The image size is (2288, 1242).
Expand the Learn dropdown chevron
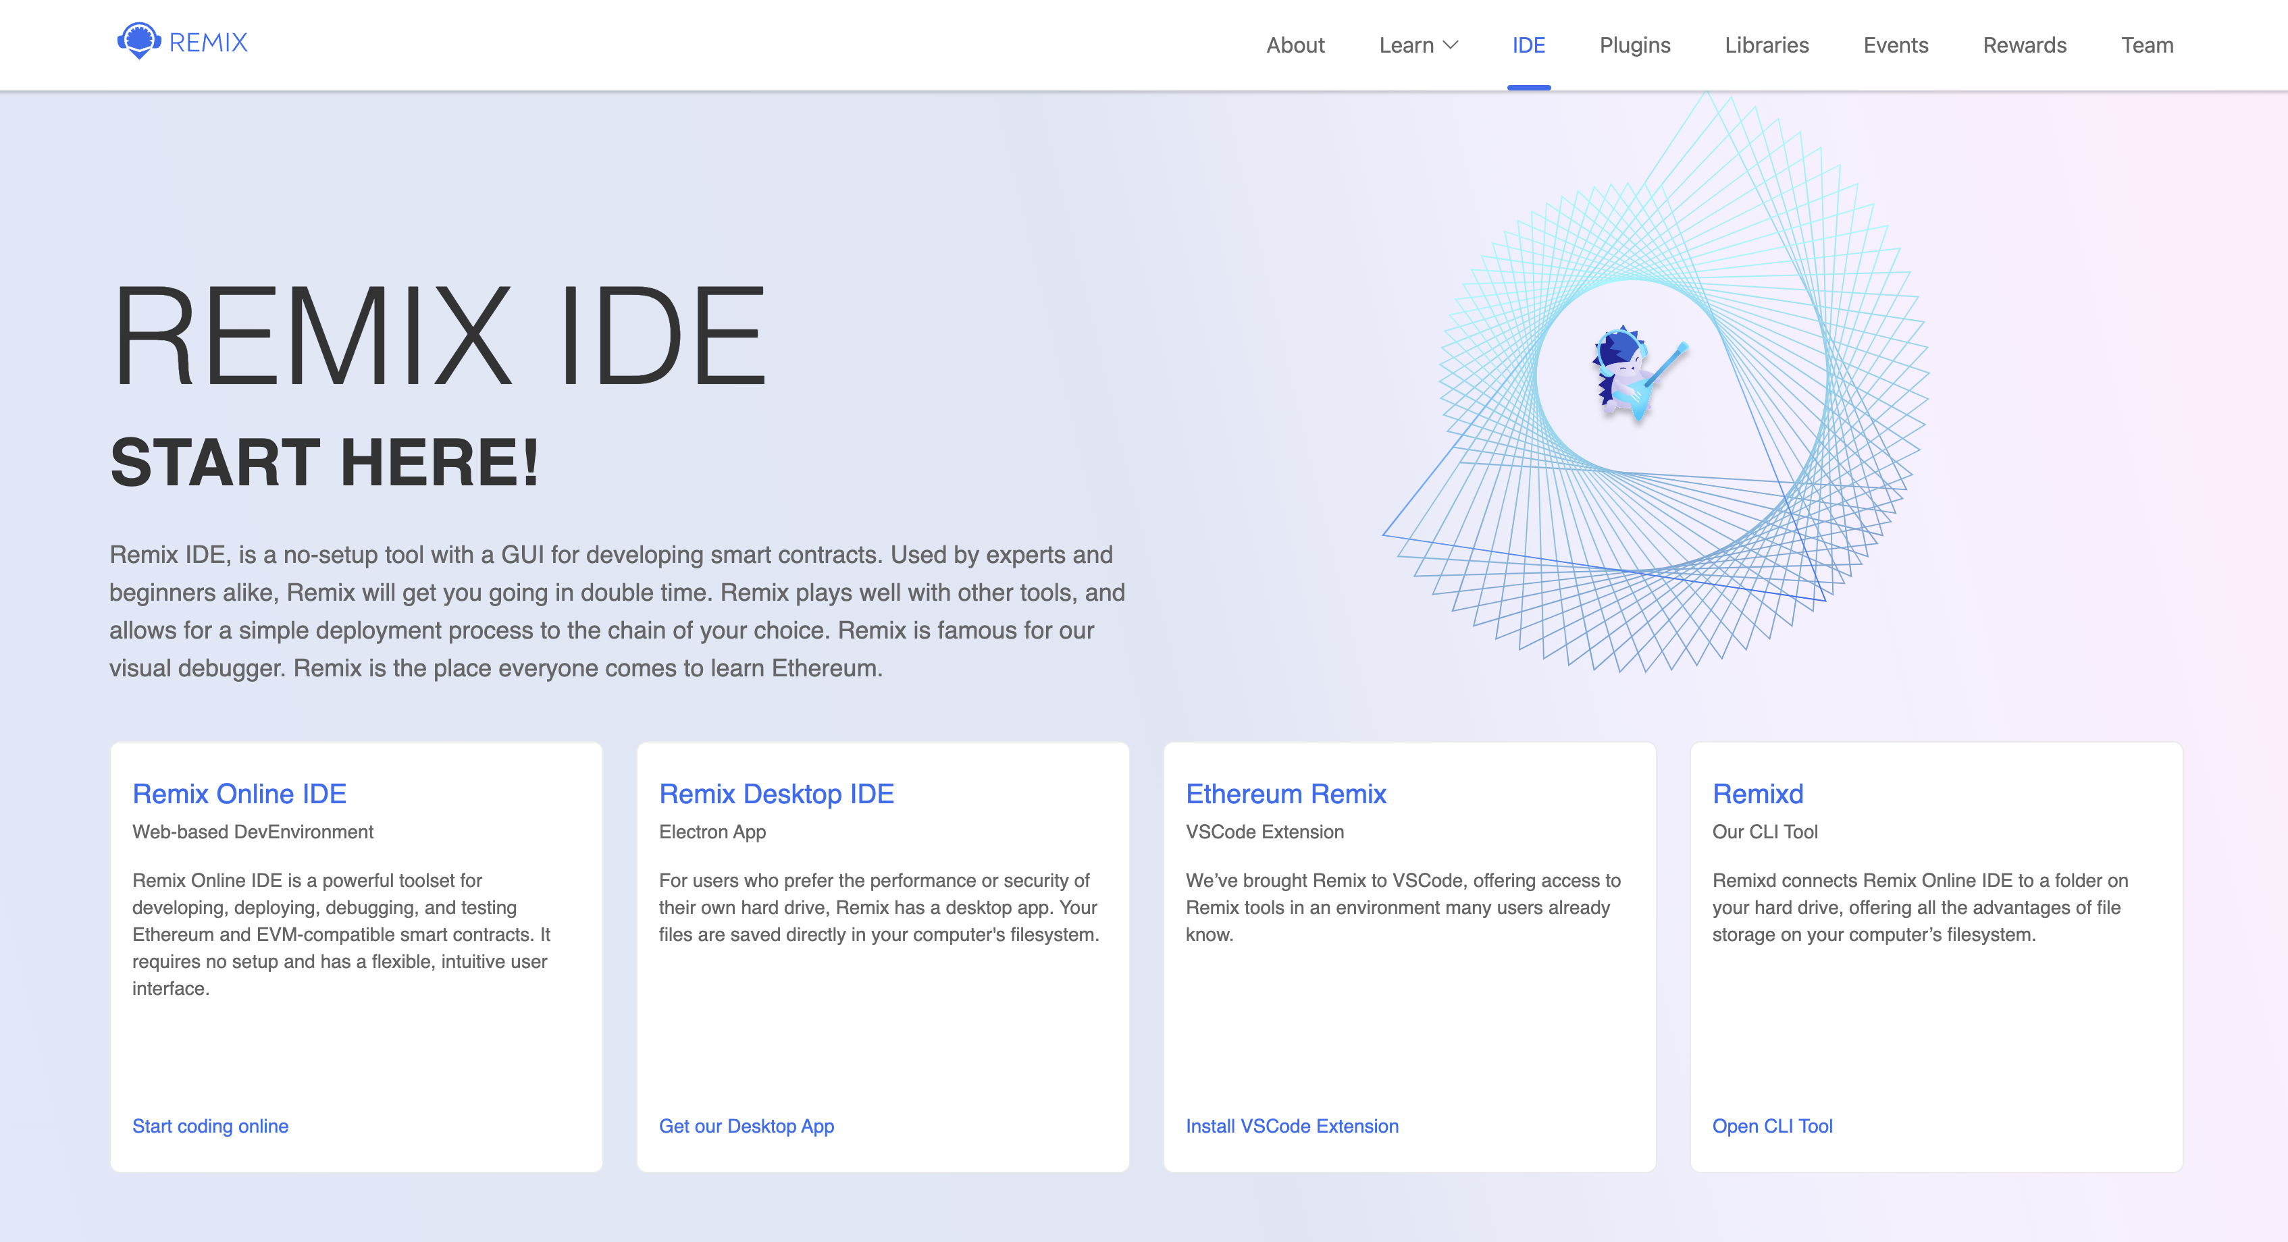(x=1451, y=45)
